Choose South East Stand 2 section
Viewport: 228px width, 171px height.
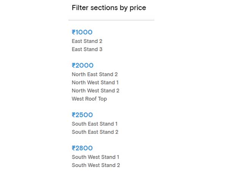[x=95, y=132]
